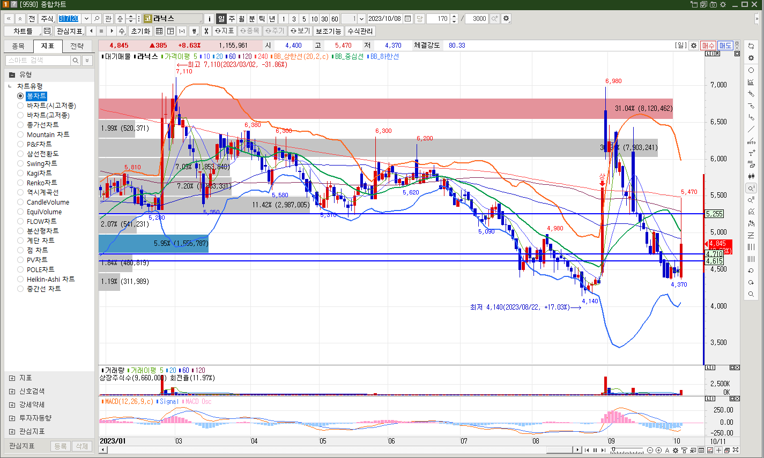Select the CandleVolume radio option
This screenshot has height=458, width=764.
pos(20,202)
